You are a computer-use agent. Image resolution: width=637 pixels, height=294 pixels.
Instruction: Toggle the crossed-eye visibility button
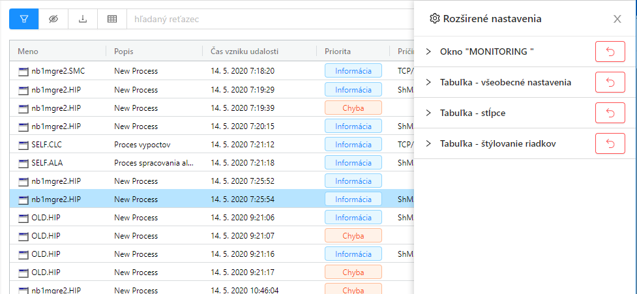(x=53, y=19)
